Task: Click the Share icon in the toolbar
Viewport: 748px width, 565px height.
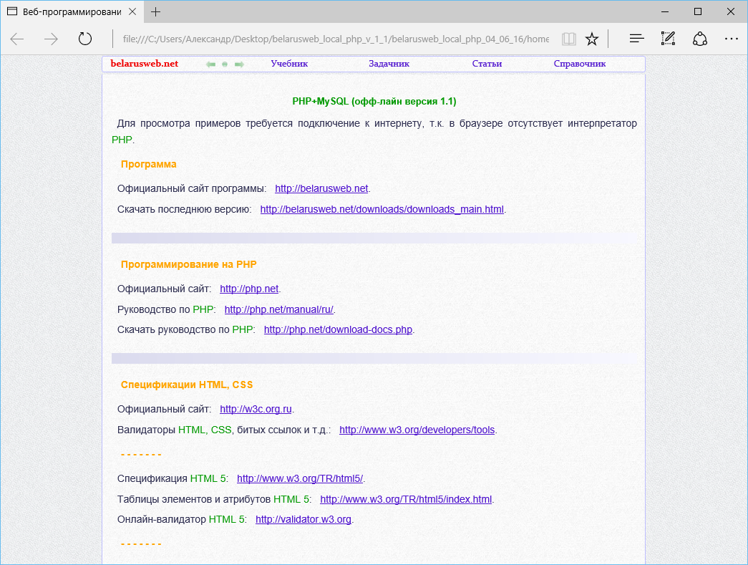Action: click(700, 39)
